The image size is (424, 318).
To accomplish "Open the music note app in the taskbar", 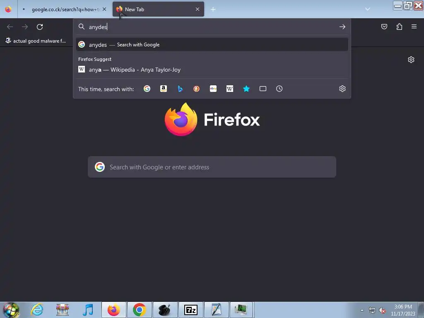I will coord(88,310).
